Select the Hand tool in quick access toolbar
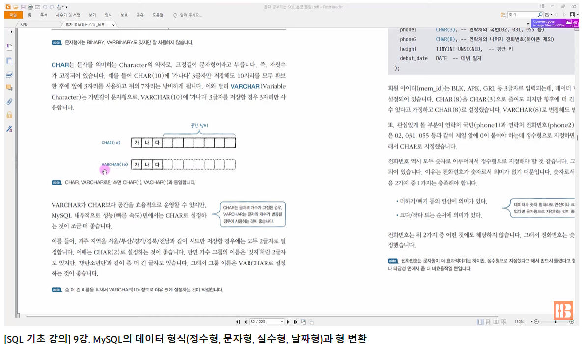 tap(59, 7)
